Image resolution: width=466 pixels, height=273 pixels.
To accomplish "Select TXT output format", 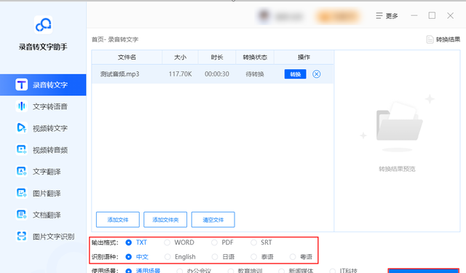I will [136, 242].
